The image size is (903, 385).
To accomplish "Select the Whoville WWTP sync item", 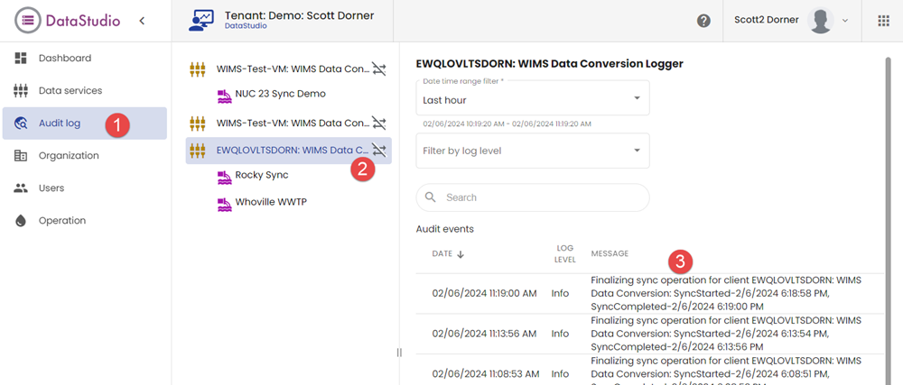I will click(x=270, y=202).
